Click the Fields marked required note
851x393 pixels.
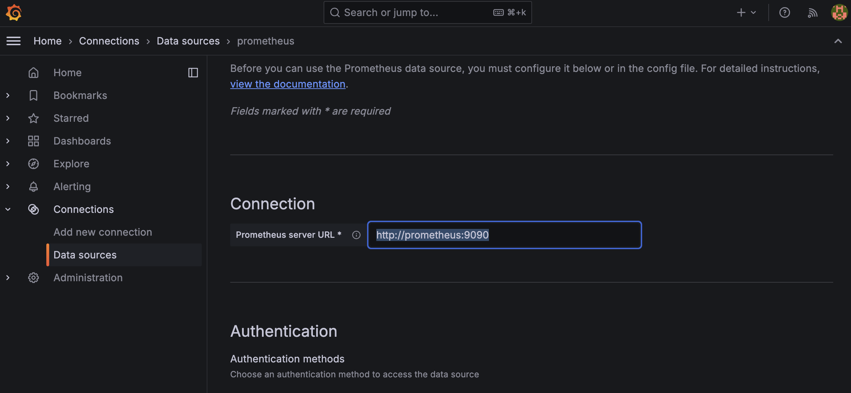click(x=310, y=111)
